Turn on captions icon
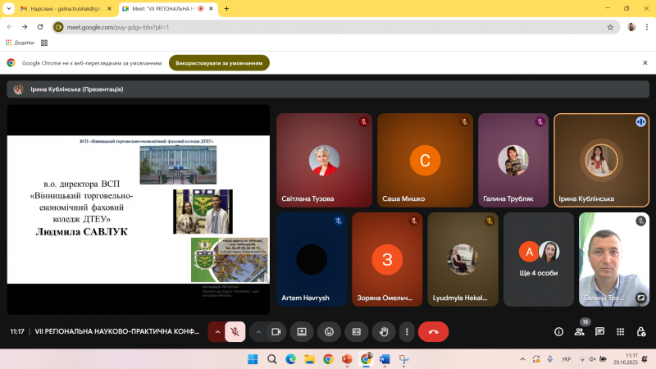 point(355,331)
